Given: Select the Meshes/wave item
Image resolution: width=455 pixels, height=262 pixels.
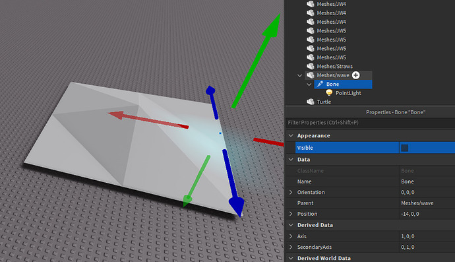Looking at the screenshot, I should click(x=333, y=75).
